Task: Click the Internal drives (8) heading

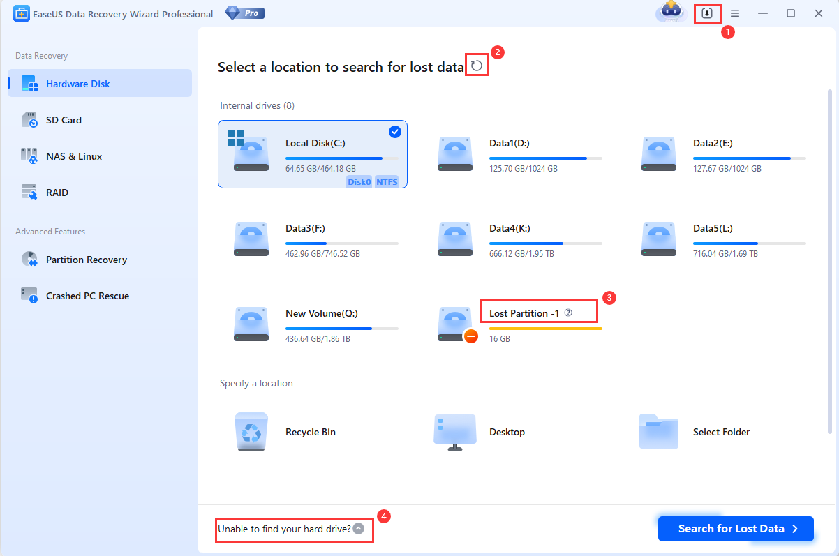Action: click(258, 105)
